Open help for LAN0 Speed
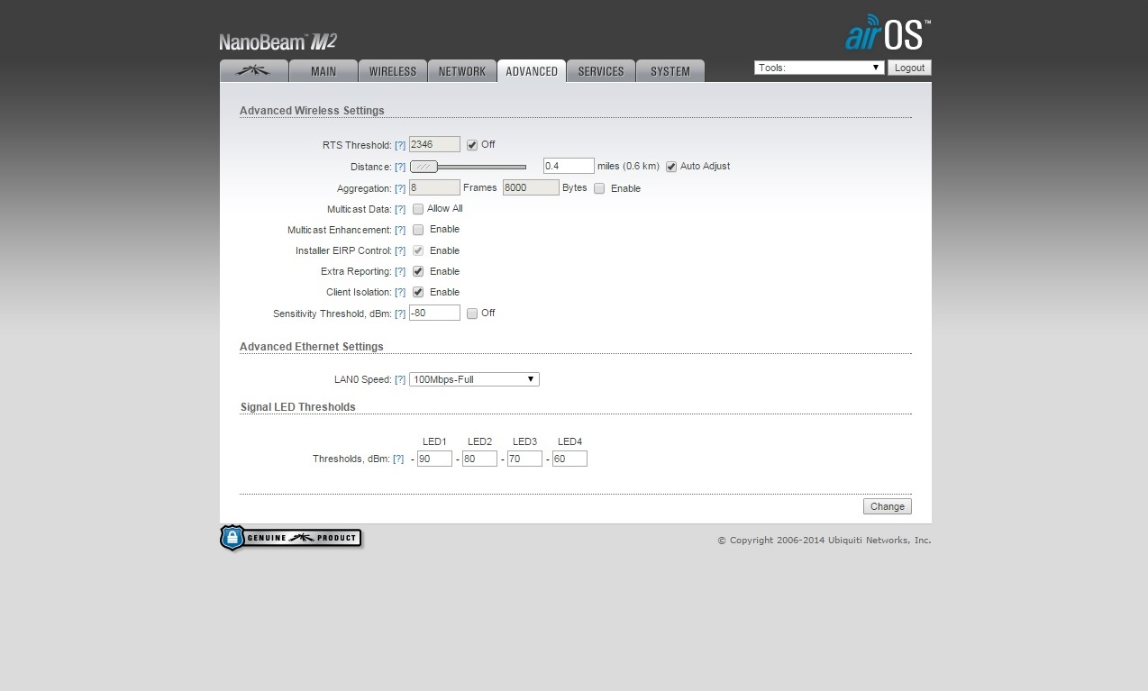Image resolution: width=1148 pixels, height=691 pixels. tap(400, 380)
